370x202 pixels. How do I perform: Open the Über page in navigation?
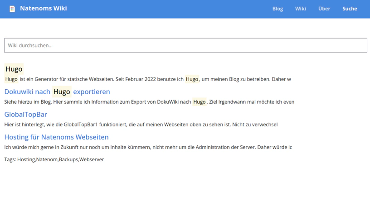(324, 9)
